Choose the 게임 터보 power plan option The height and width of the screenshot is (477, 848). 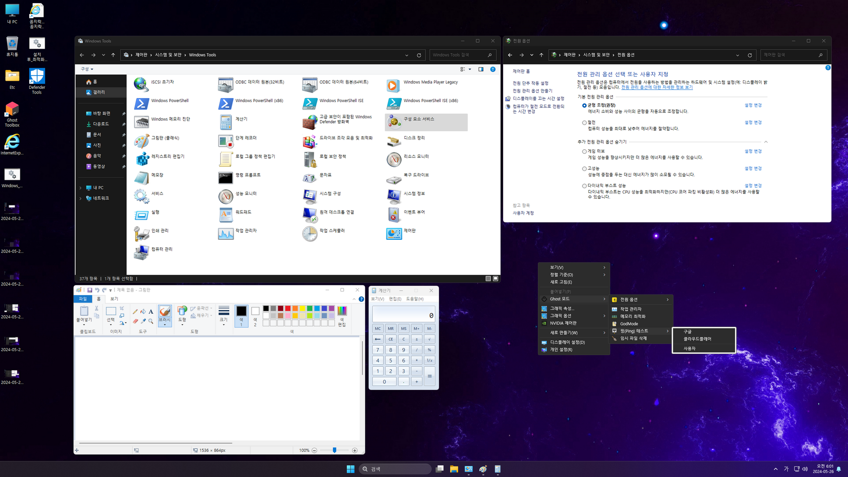(584, 151)
